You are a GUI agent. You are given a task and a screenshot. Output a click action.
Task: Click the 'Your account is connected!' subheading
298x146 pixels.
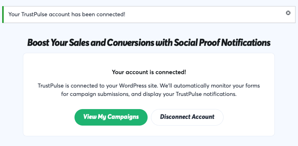(149, 72)
